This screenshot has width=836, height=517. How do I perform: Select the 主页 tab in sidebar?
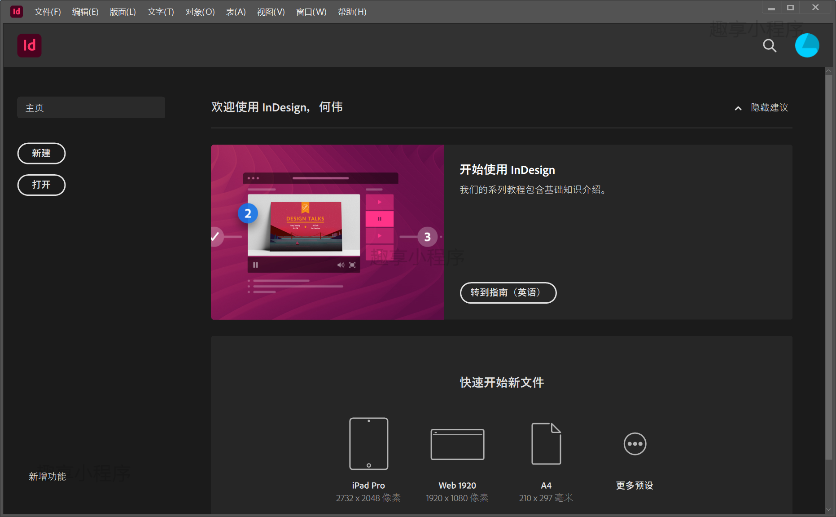click(91, 107)
